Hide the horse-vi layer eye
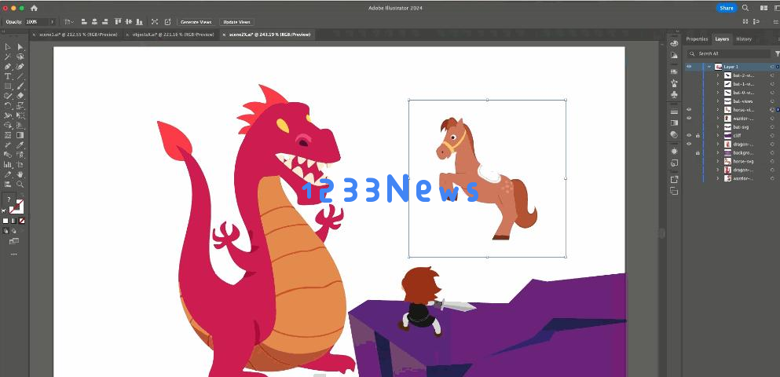This screenshot has width=780, height=377. [x=689, y=109]
